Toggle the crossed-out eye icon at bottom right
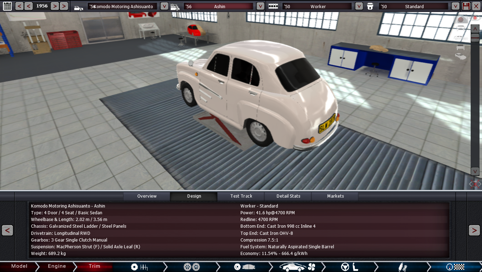This screenshot has width=482, height=272. pyautogui.click(x=475, y=184)
